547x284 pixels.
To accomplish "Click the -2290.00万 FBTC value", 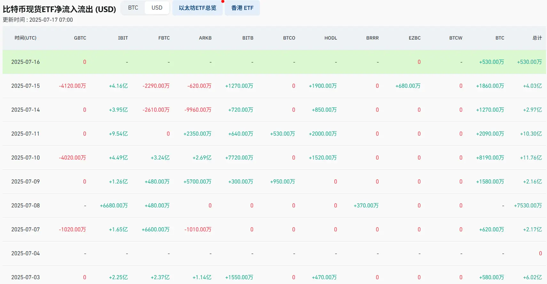I will click(x=156, y=86).
